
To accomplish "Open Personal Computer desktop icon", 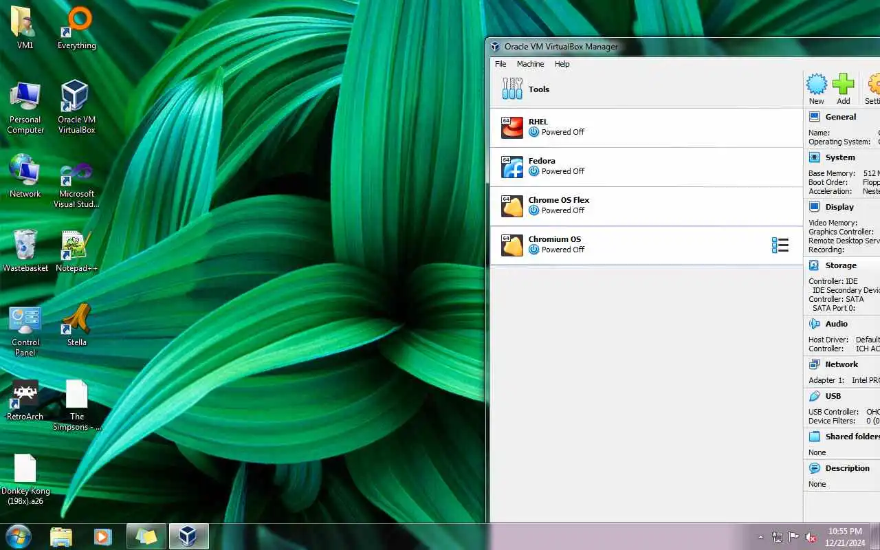I will click(x=25, y=108).
